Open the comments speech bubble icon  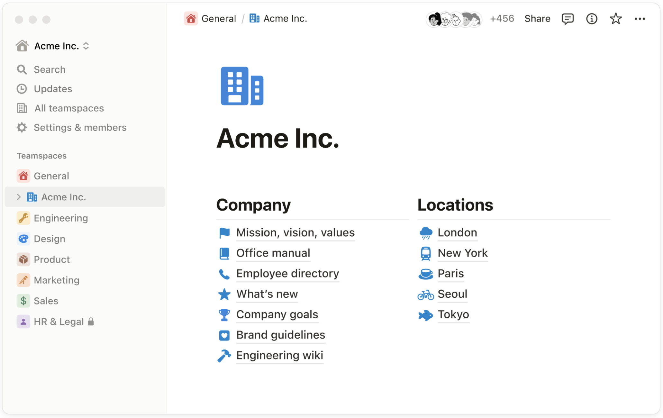[x=568, y=19]
